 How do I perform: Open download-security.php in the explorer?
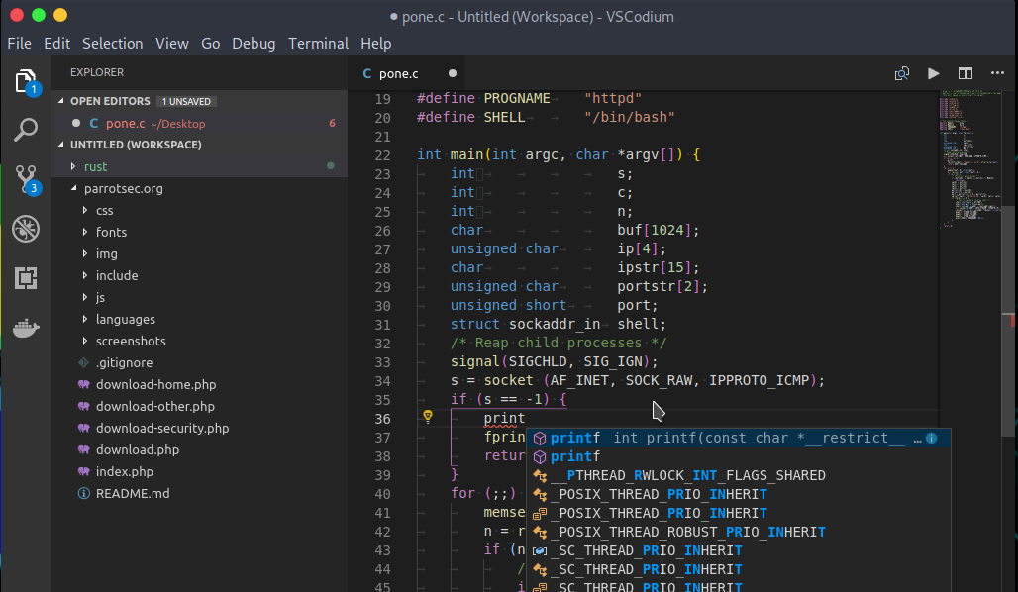pyautogui.click(x=161, y=428)
